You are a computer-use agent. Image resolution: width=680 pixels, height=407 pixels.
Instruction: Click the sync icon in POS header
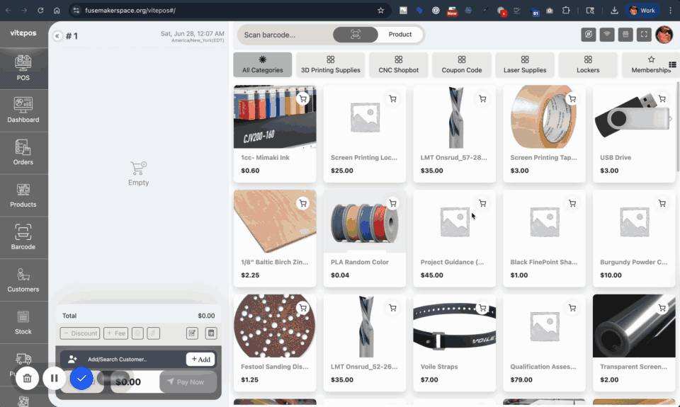589,35
